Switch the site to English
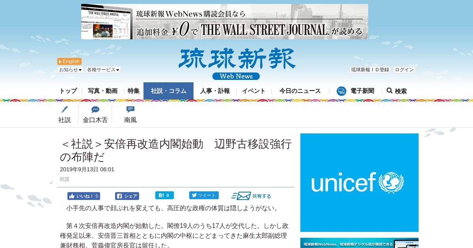 (x=69, y=61)
